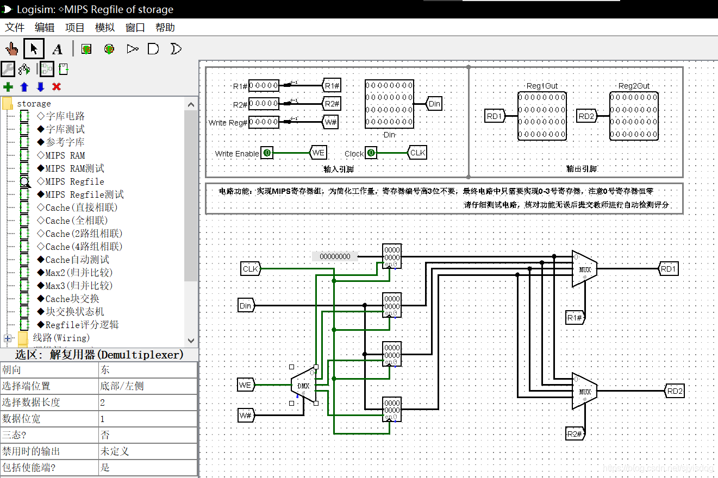Screen dimensions: 718x478
Task: Move circuit down with the blue down arrow
Action: coord(40,87)
